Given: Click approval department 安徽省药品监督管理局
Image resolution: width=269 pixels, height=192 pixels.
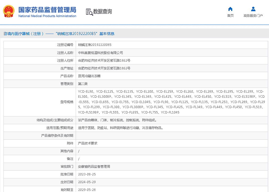Looking at the screenshot, I should (94, 167).
